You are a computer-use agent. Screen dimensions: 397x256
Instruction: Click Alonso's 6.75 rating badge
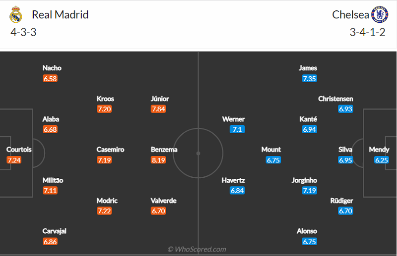(x=309, y=242)
